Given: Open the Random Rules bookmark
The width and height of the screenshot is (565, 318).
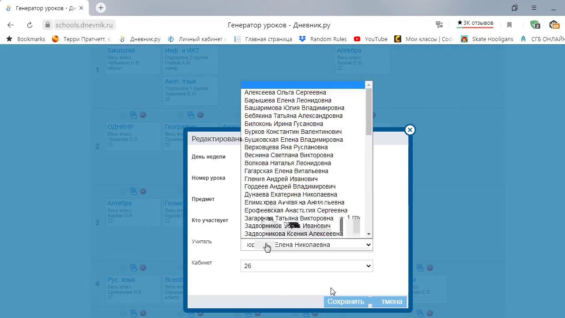Looking at the screenshot, I should coord(323,39).
